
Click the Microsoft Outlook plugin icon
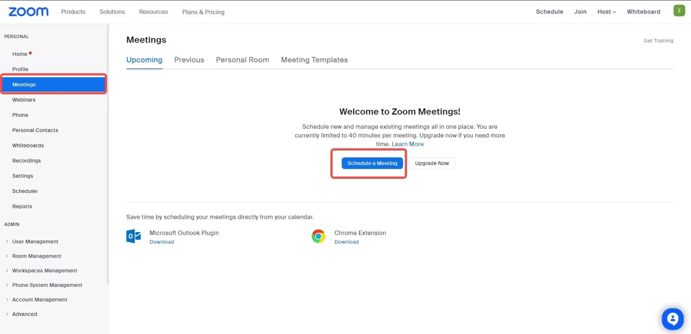click(134, 236)
